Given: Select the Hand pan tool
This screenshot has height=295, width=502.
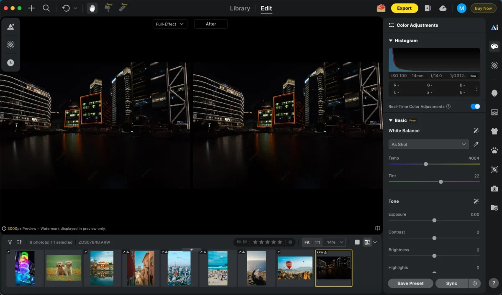Looking at the screenshot, I should click(92, 8).
